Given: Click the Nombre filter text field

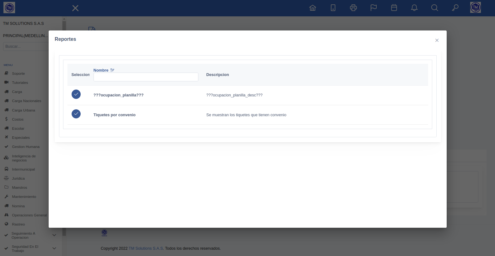Looking at the screenshot, I should tap(146, 77).
